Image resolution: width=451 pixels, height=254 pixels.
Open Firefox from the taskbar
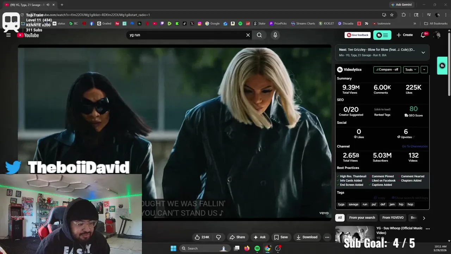pos(247,248)
